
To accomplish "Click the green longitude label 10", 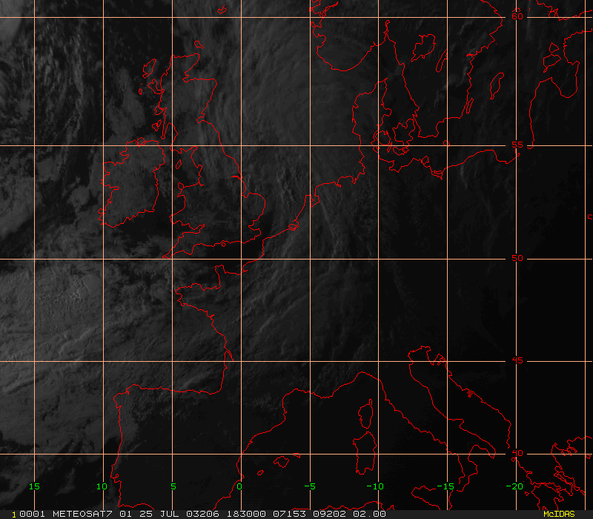I will pyautogui.click(x=102, y=486).
